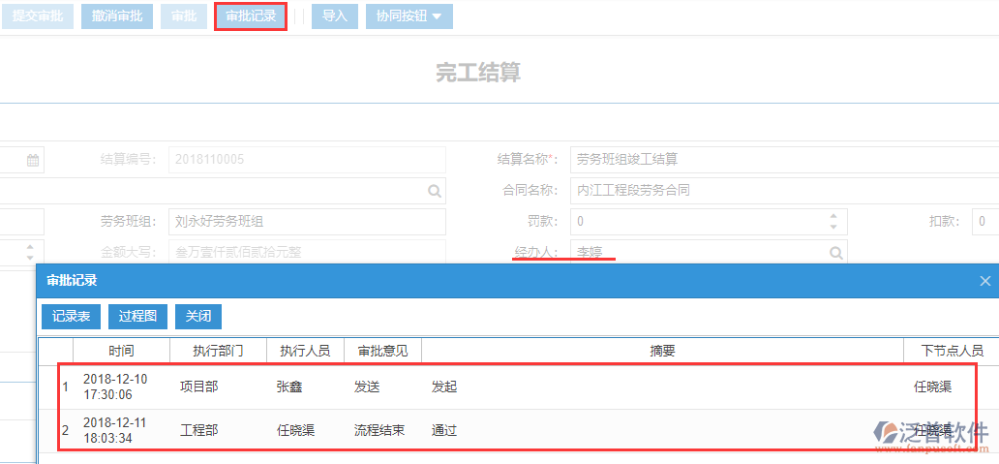Click the 提交审批 button
The image size is (999, 464).
click(37, 16)
